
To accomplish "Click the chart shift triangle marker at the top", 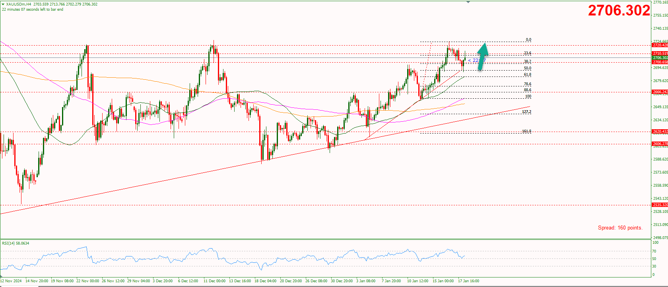I will click(468, 2).
